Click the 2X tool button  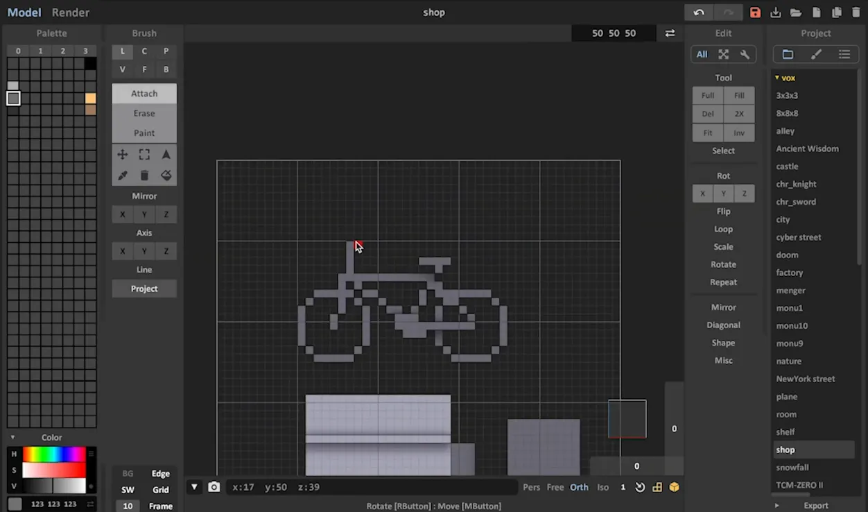coord(739,114)
